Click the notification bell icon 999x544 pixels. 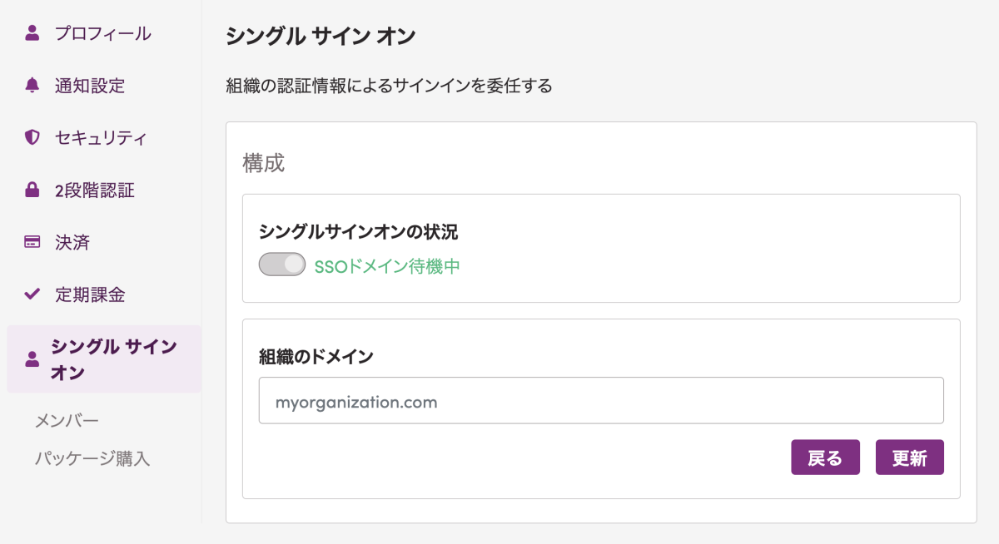pyautogui.click(x=32, y=85)
